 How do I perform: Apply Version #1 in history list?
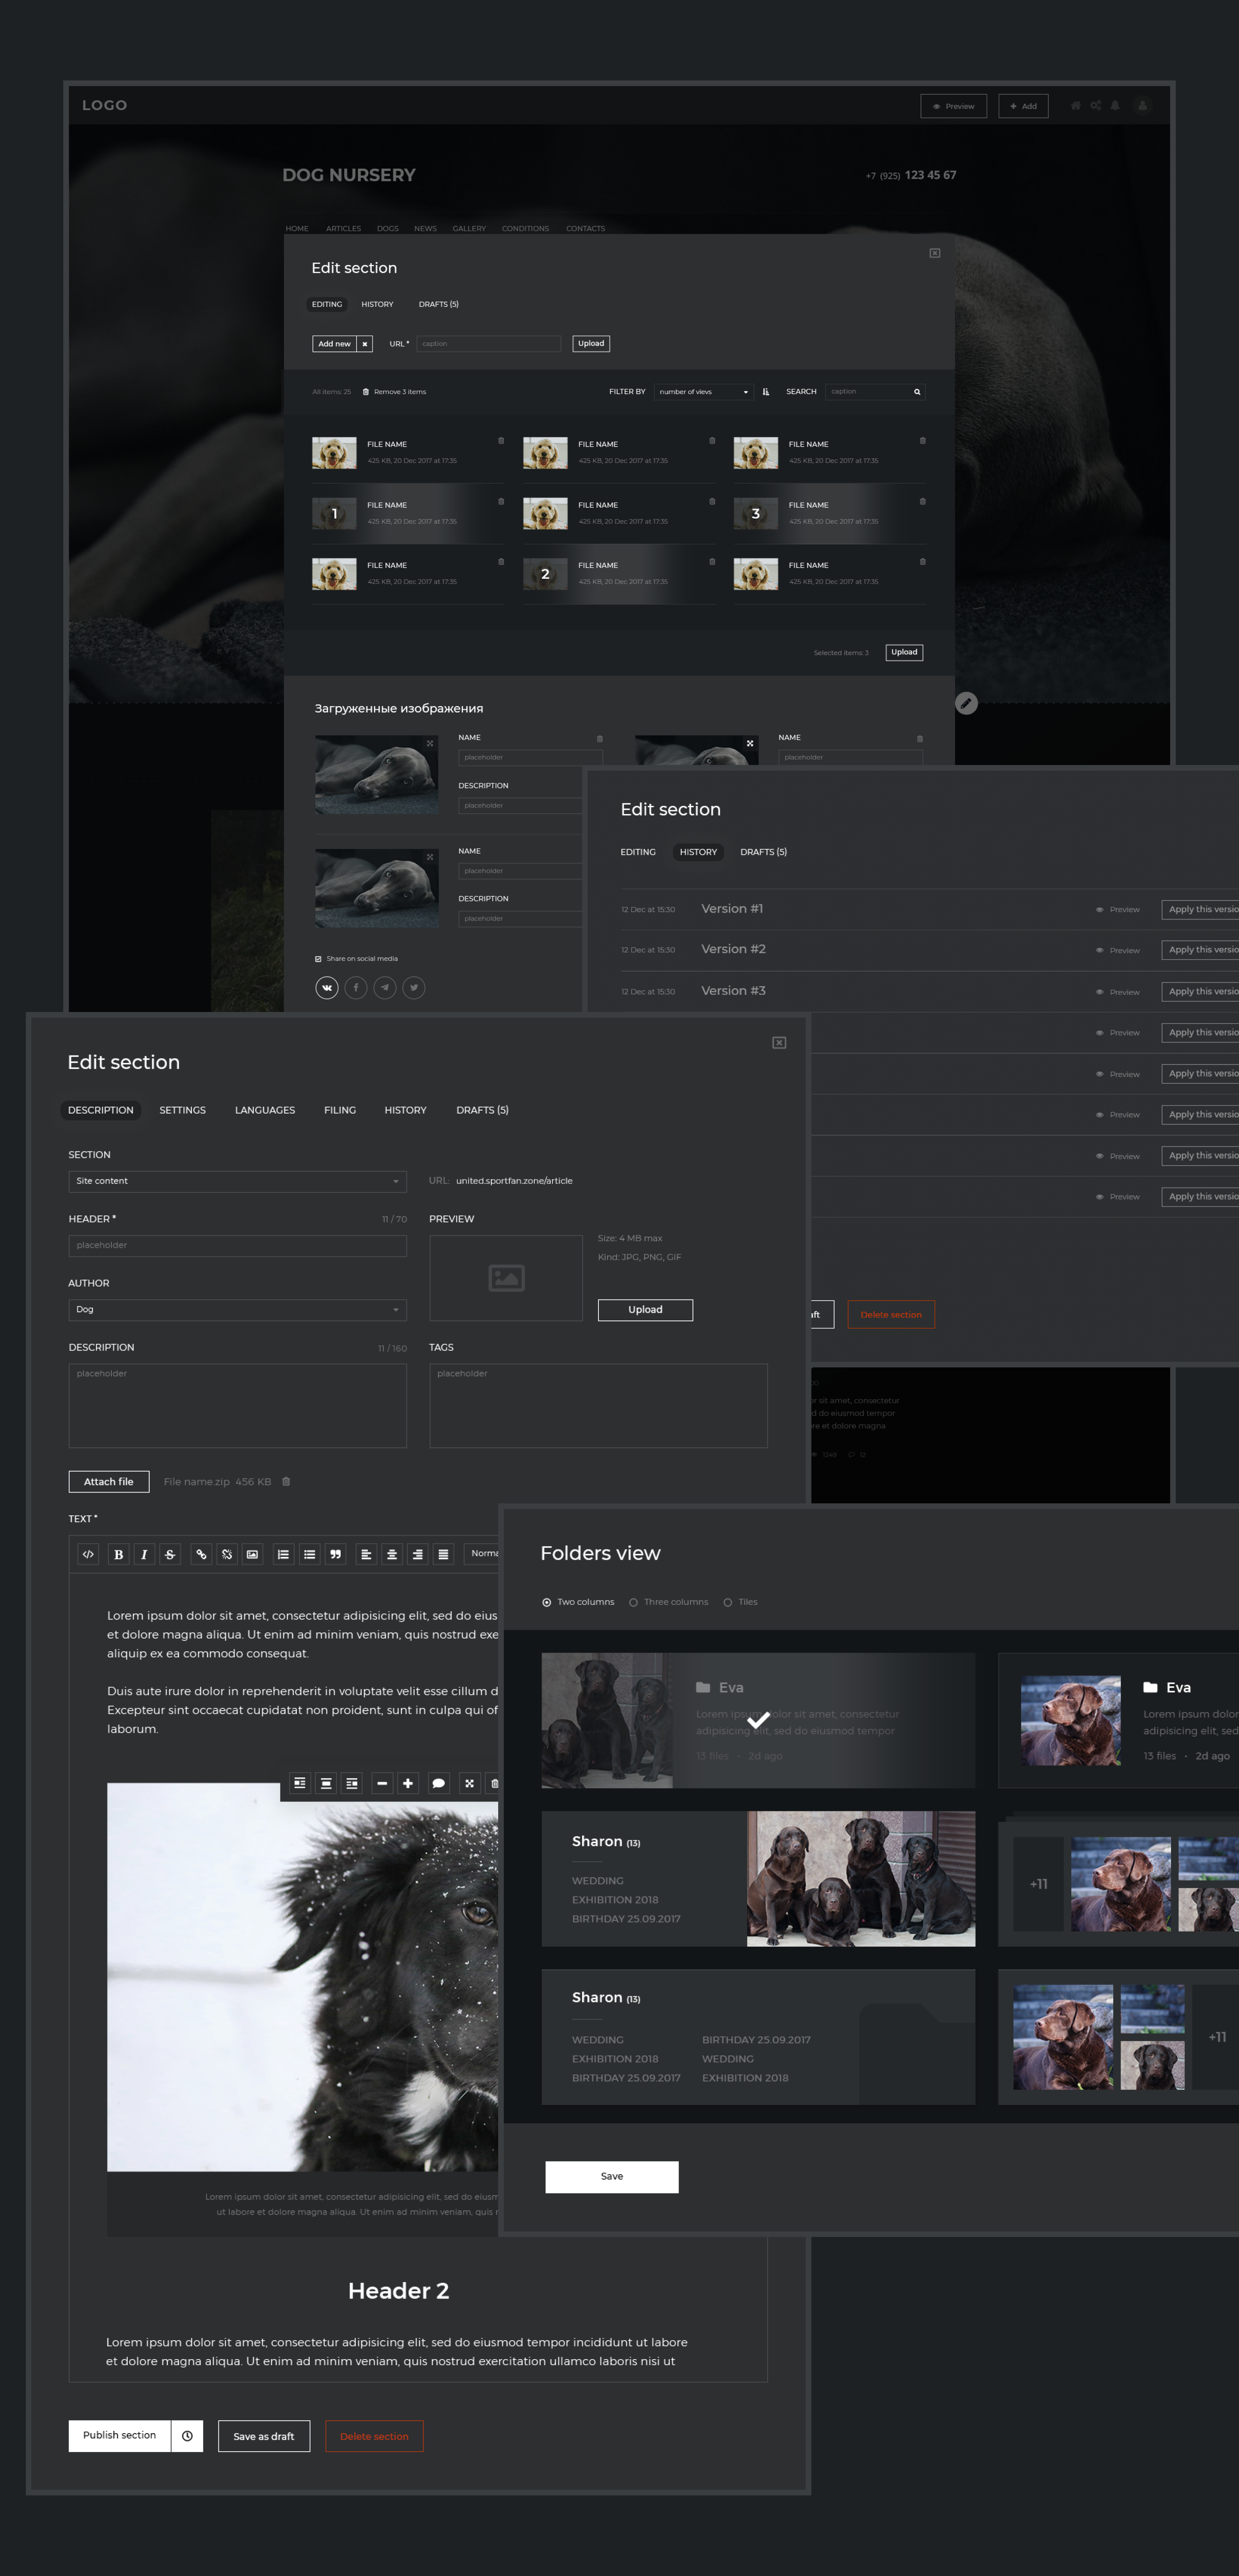(1200, 910)
